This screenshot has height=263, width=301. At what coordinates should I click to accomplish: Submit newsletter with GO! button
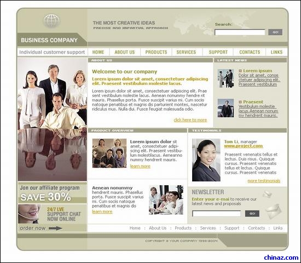point(252,213)
